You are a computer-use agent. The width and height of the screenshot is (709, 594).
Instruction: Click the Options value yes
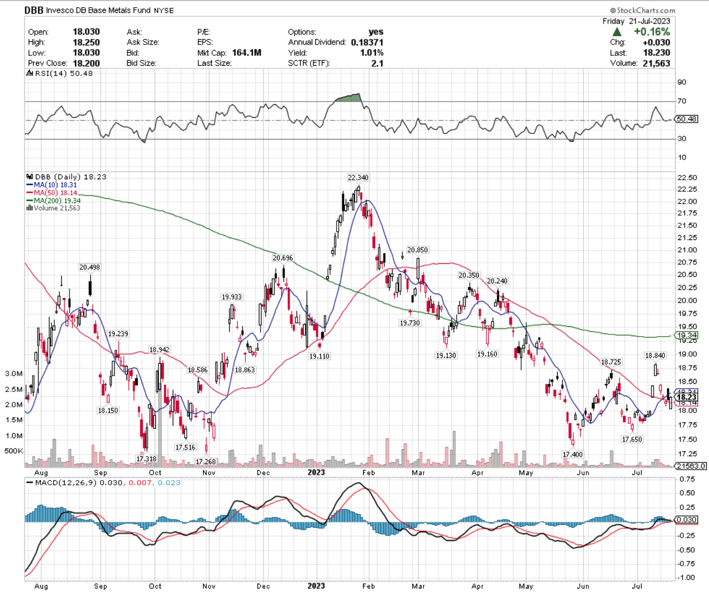[x=376, y=32]
